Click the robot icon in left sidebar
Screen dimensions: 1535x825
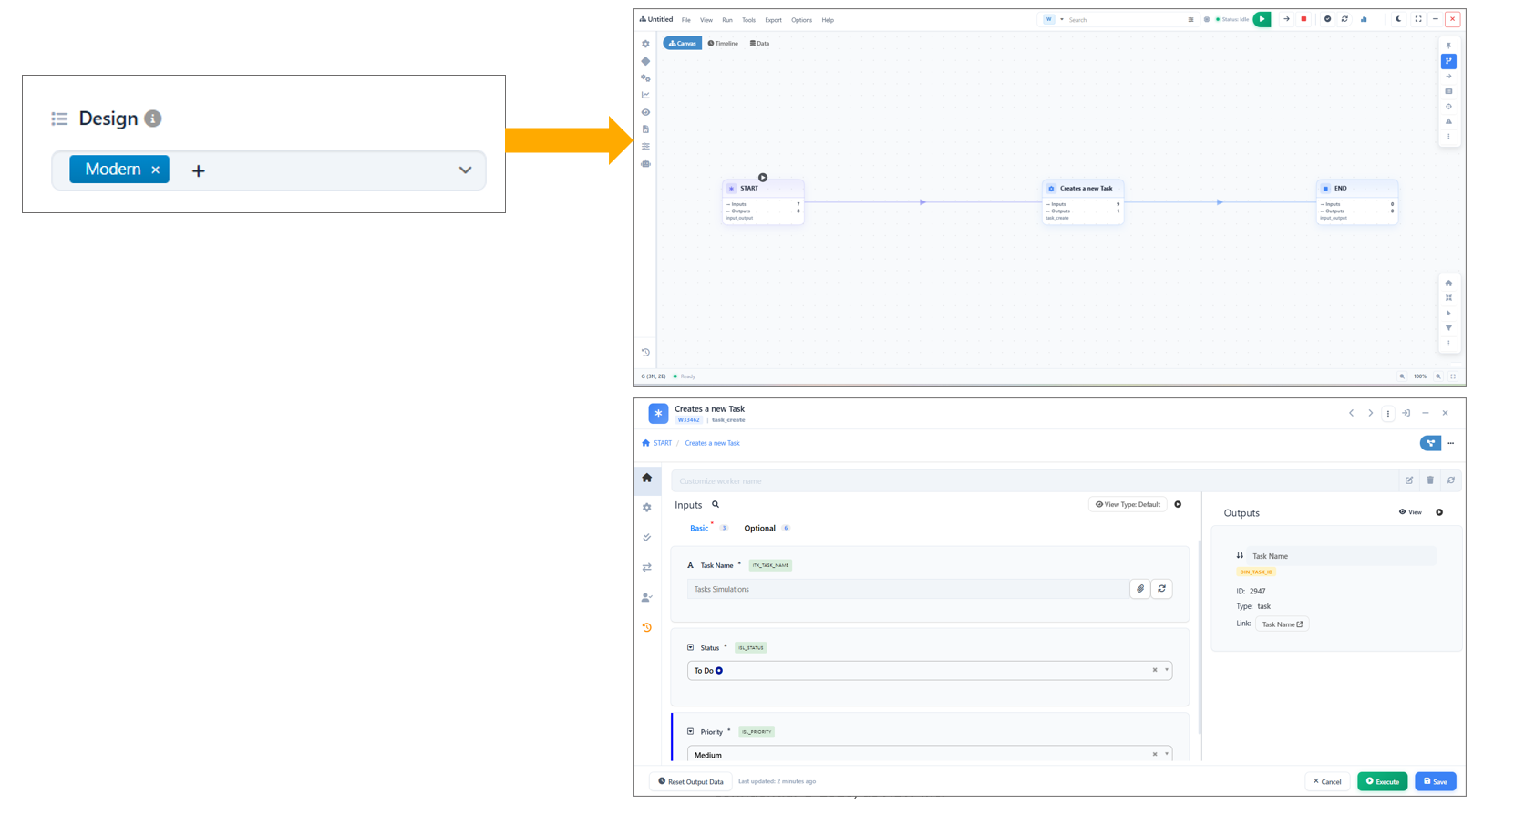point(645,164)
